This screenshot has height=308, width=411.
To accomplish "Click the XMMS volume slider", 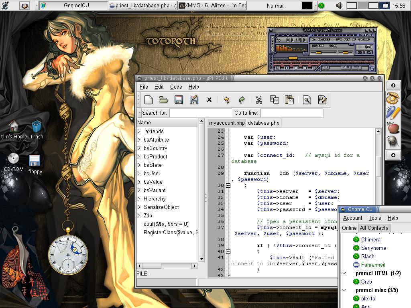I will (324, 53).
